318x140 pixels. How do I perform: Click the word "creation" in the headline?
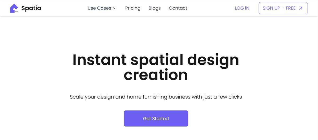tap(156, 75)
